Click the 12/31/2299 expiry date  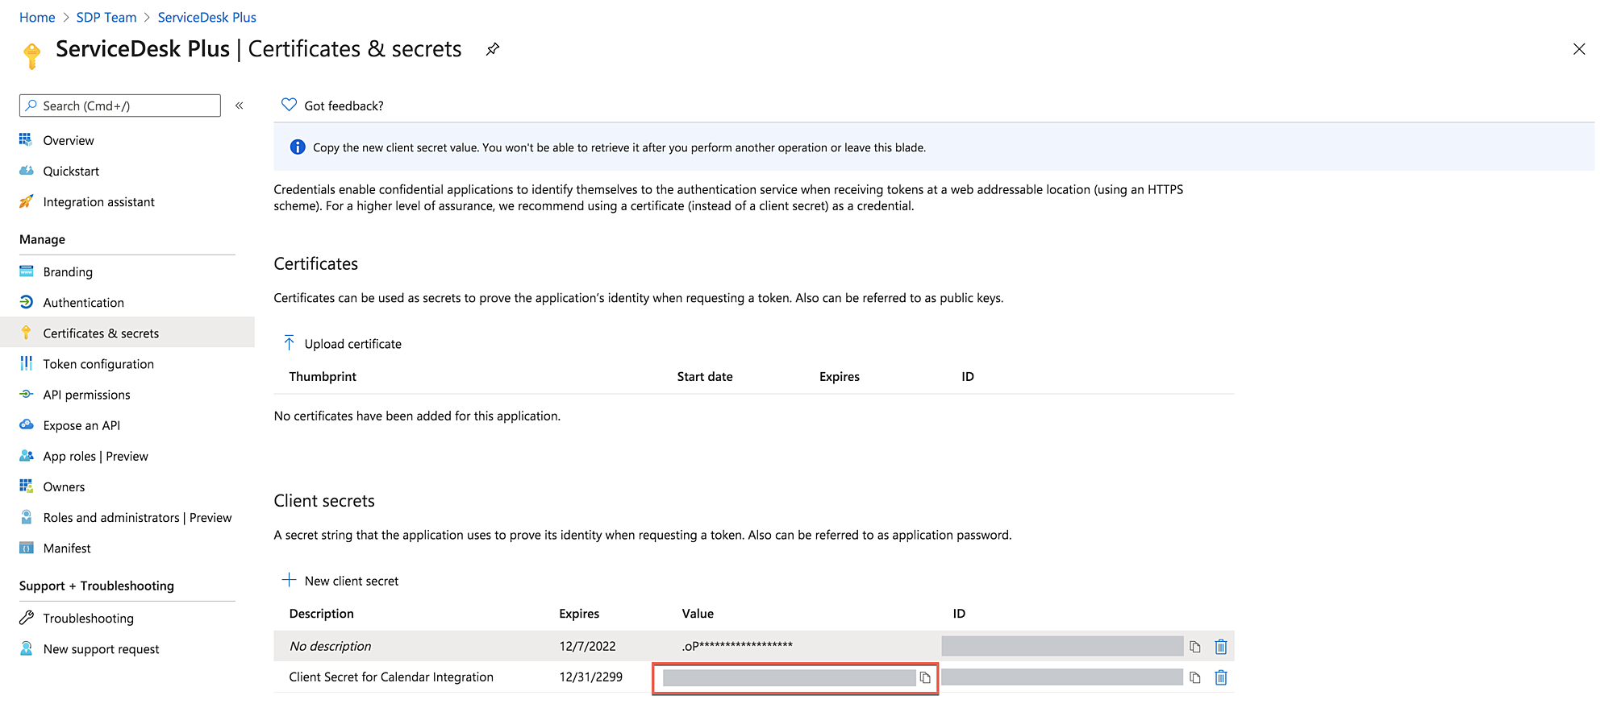591,677
